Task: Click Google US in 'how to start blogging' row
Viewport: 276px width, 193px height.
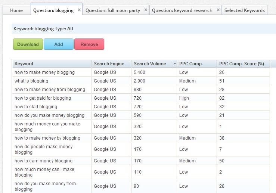Action: 112,107
